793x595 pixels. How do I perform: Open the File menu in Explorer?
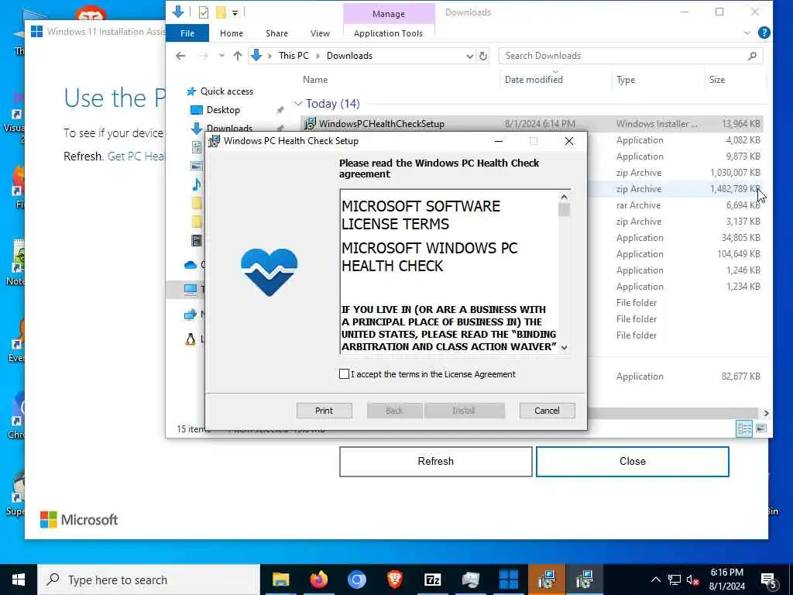[187, 33]
